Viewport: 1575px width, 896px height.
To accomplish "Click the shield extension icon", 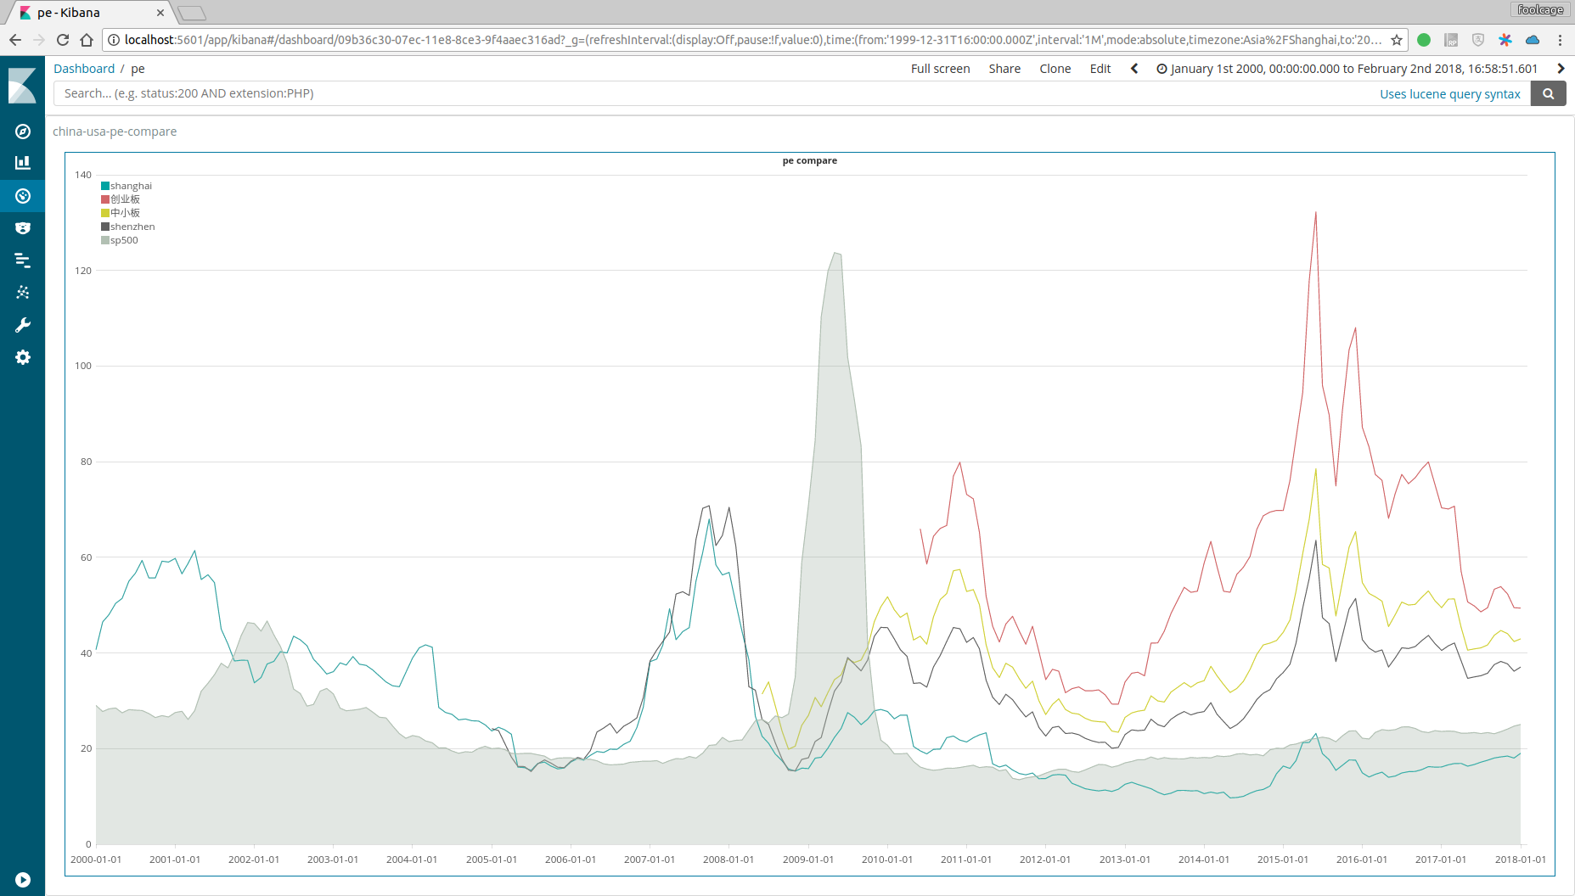I will (x=1478, y=40).
